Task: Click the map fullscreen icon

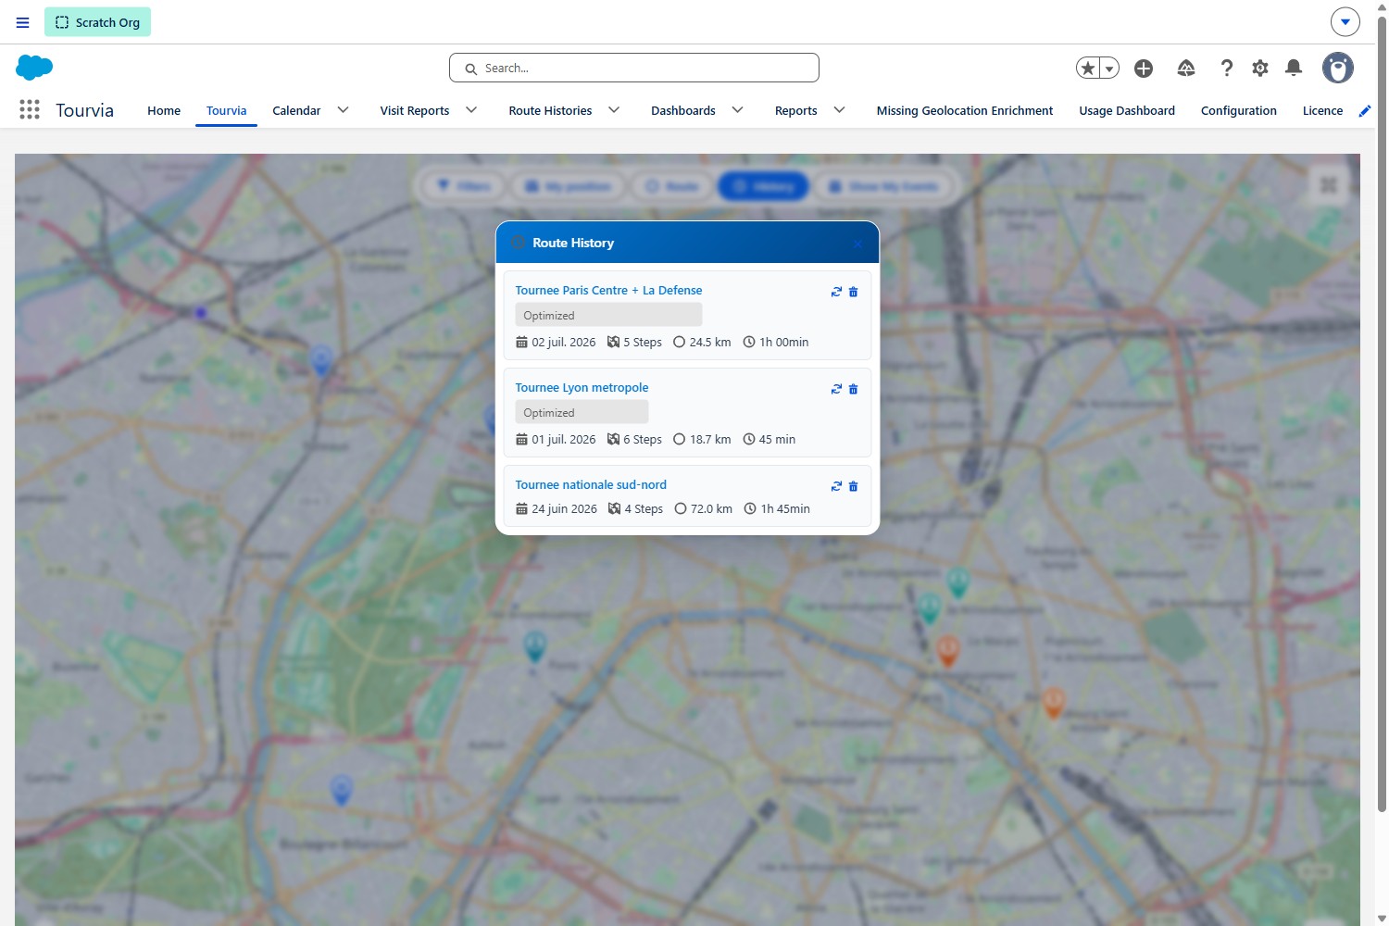Action: tap(1329, 185)
